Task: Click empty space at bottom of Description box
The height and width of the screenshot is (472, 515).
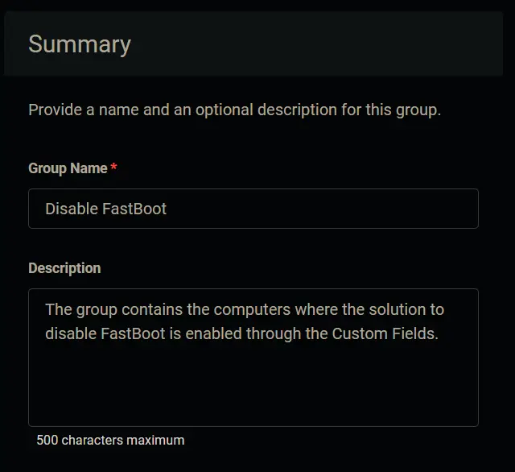Action: pyautogui.click(x=253, y=395)
